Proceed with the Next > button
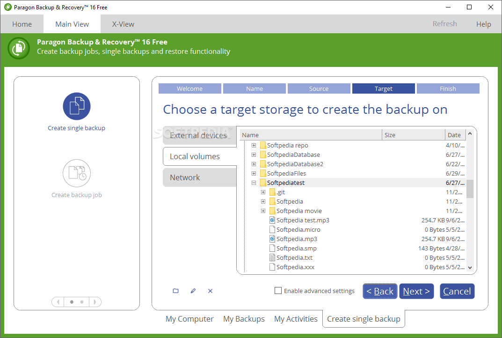 416,291
